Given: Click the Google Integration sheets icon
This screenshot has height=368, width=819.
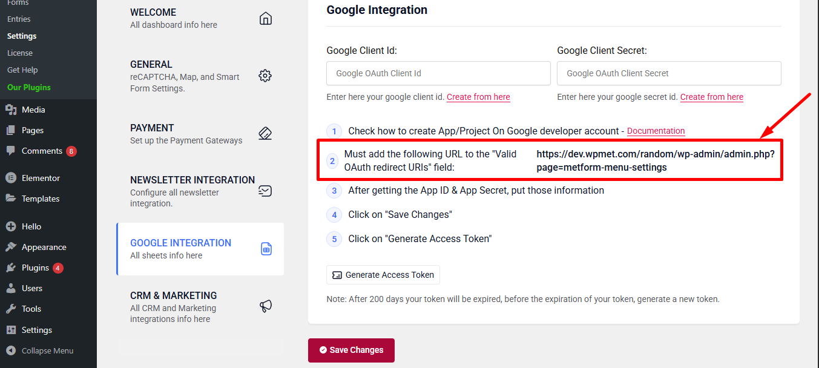Looking at the screenshot, I should point(266,248).
